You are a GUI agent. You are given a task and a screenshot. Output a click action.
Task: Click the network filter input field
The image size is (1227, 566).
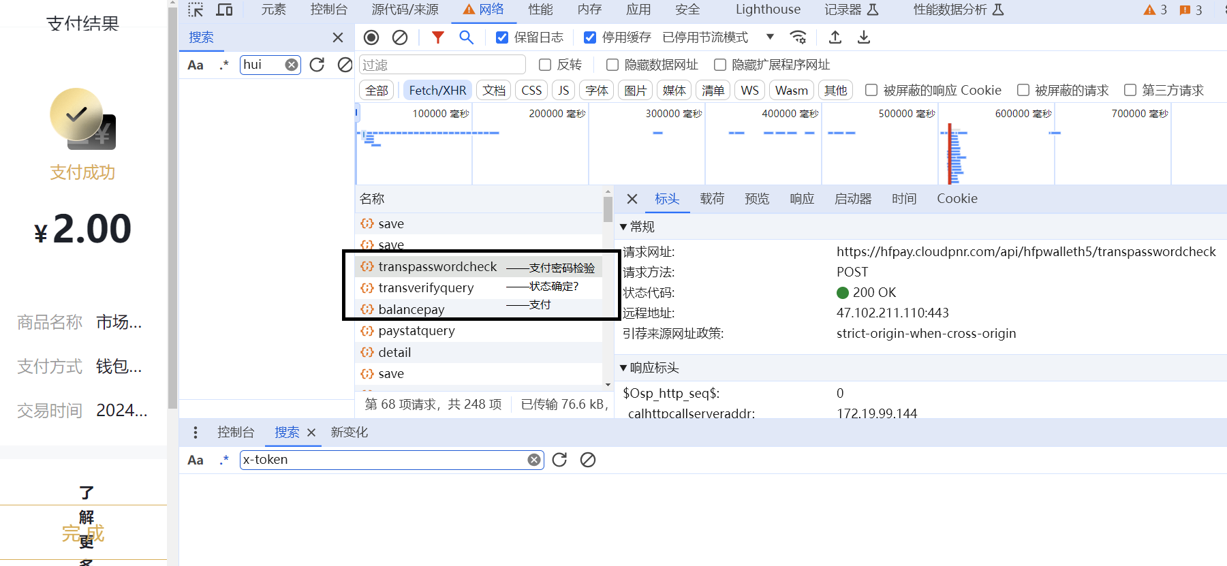442,65
